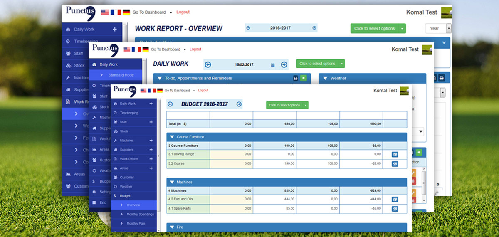This screenshot has height=237, width=499.
Task: Click the edit icon in the Driving Range row
Action: click(x=395, y=154)
